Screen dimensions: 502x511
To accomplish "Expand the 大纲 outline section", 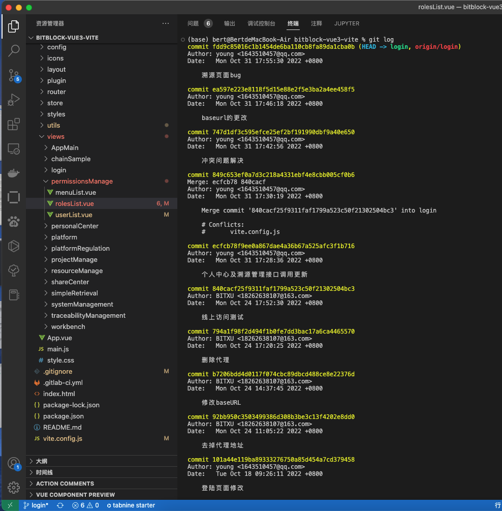I will pos(102,461).
